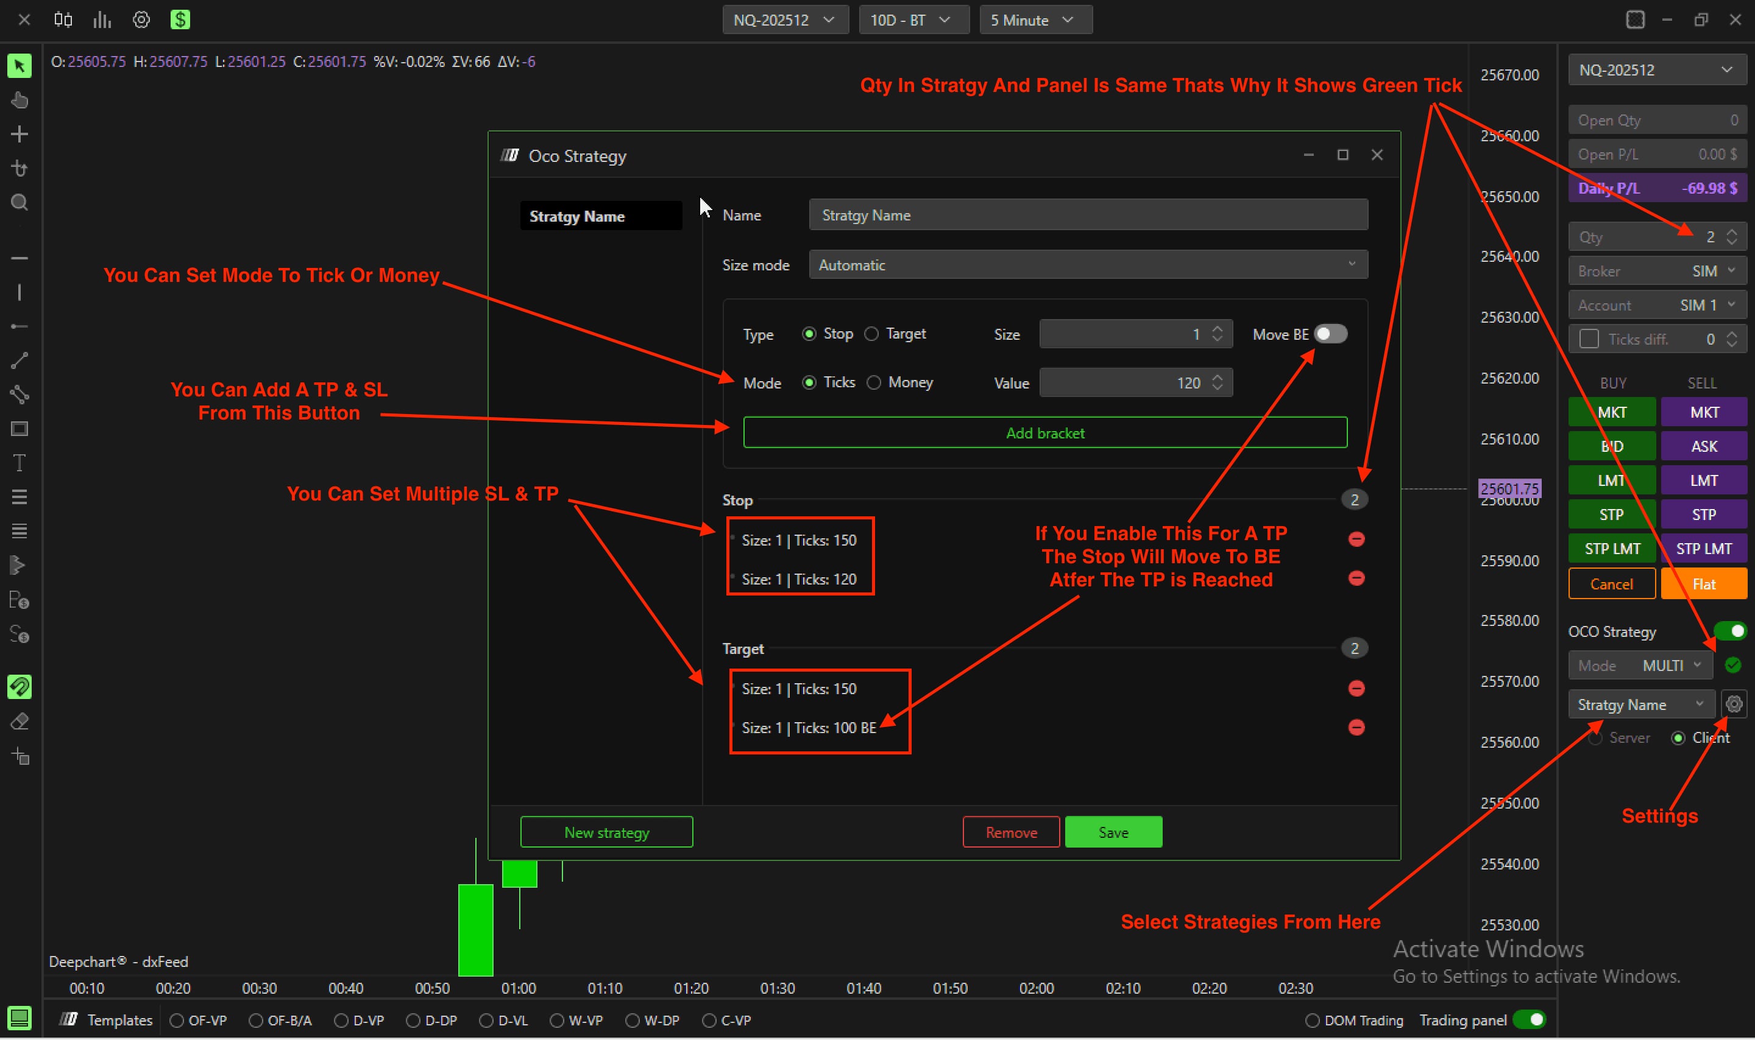
Task: Toggle the green dollar trading icon
Action: point(180,19)
